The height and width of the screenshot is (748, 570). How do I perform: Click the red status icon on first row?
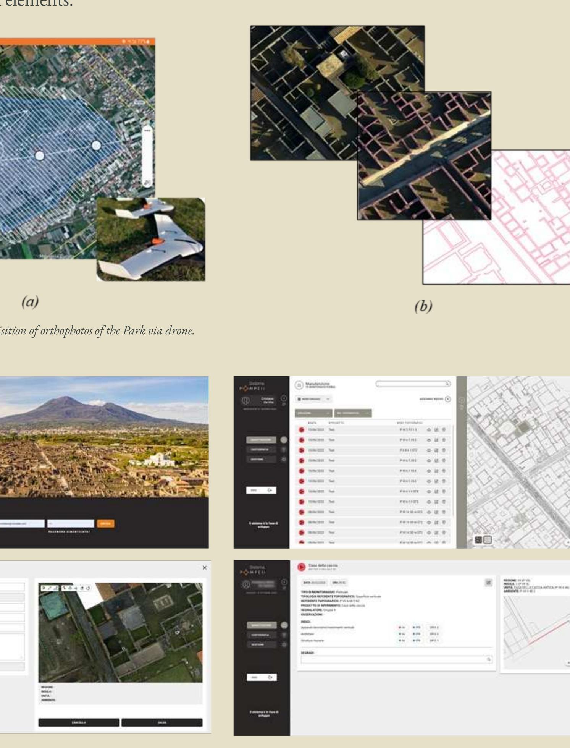tap(302, 430)
